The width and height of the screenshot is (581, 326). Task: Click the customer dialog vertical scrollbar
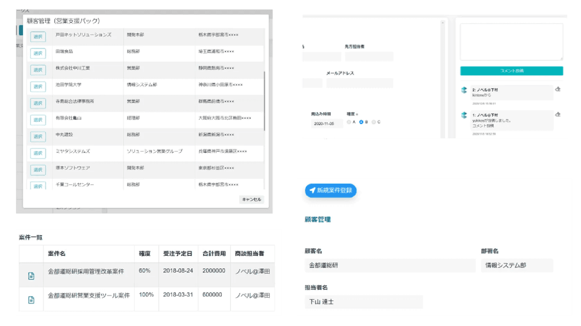(x=264, y=101)
